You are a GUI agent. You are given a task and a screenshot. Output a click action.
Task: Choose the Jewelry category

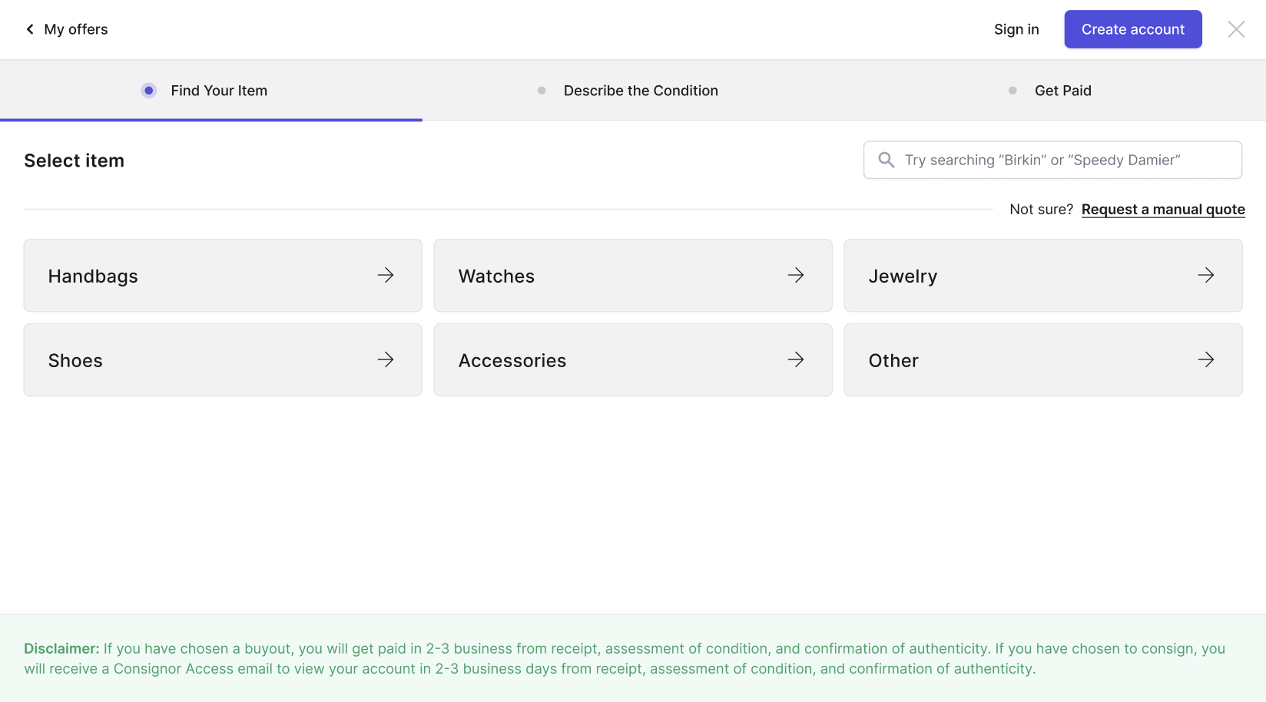tap(1043, 276)
